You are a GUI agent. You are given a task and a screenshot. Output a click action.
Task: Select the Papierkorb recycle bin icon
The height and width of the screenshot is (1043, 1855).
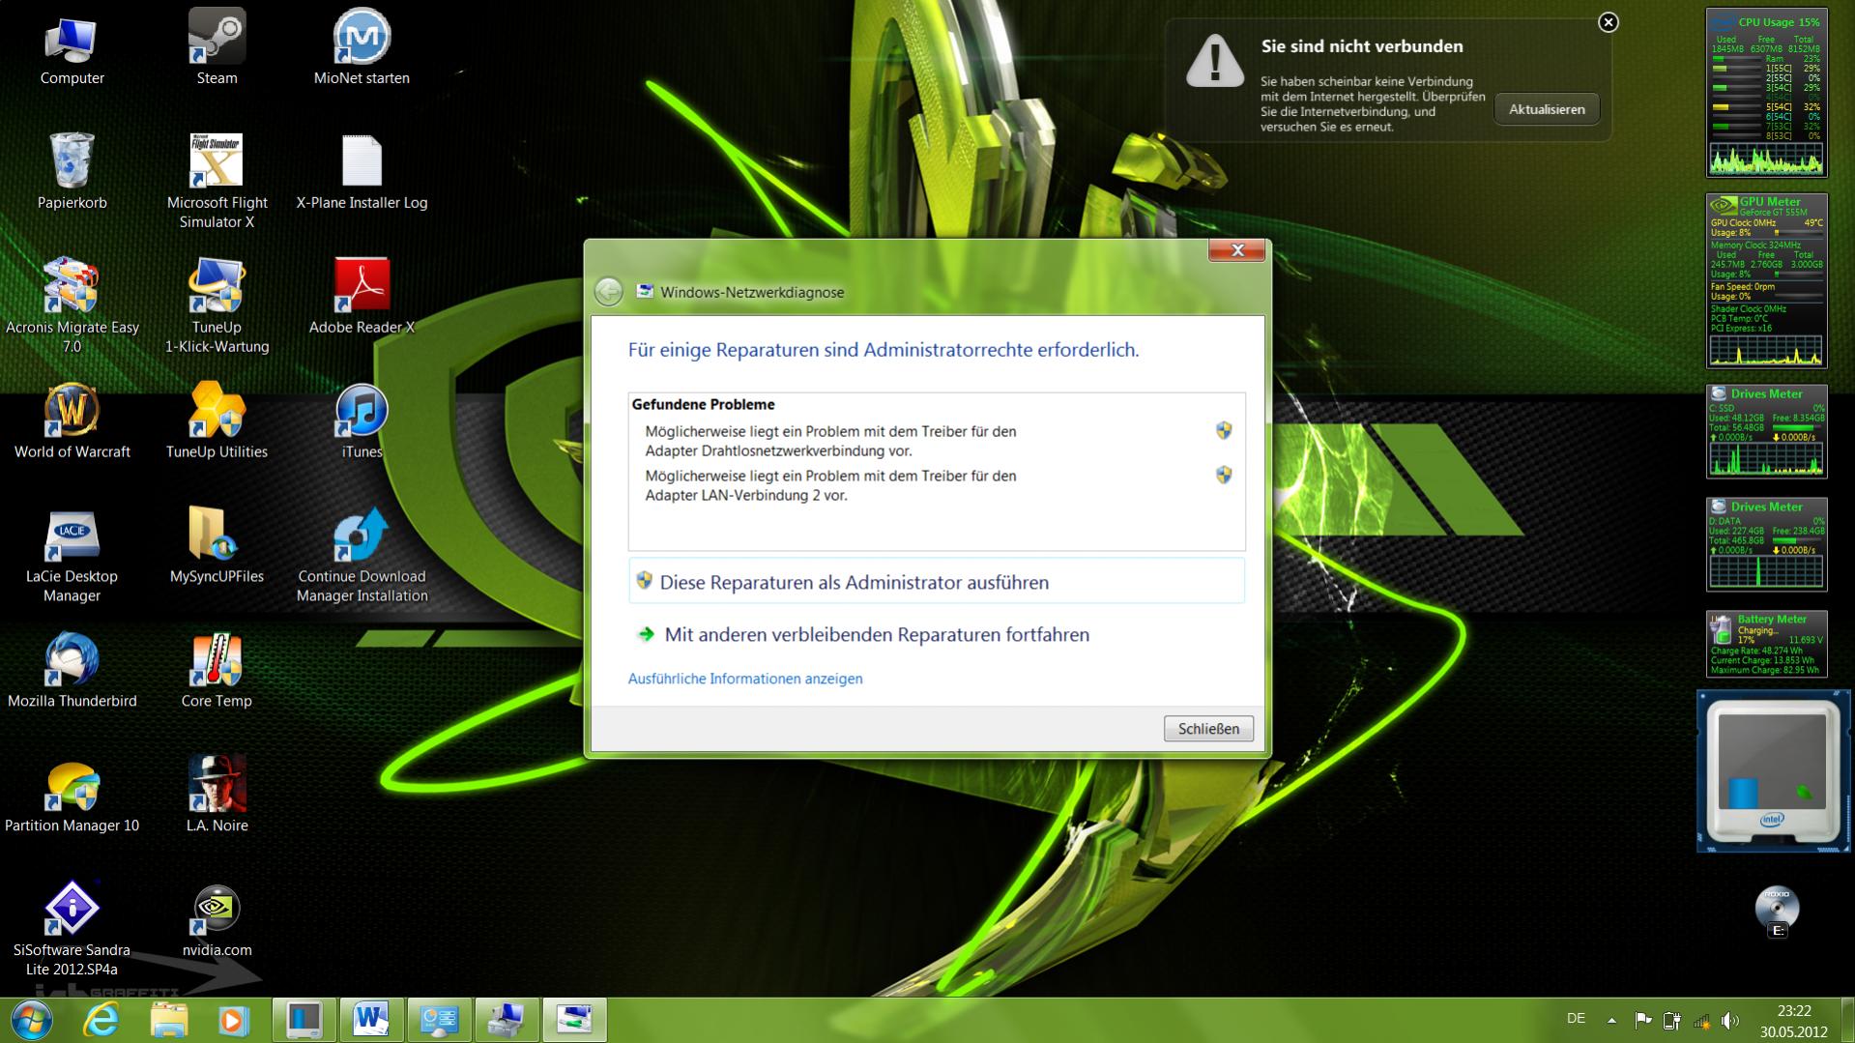click(x=72, y=172)
